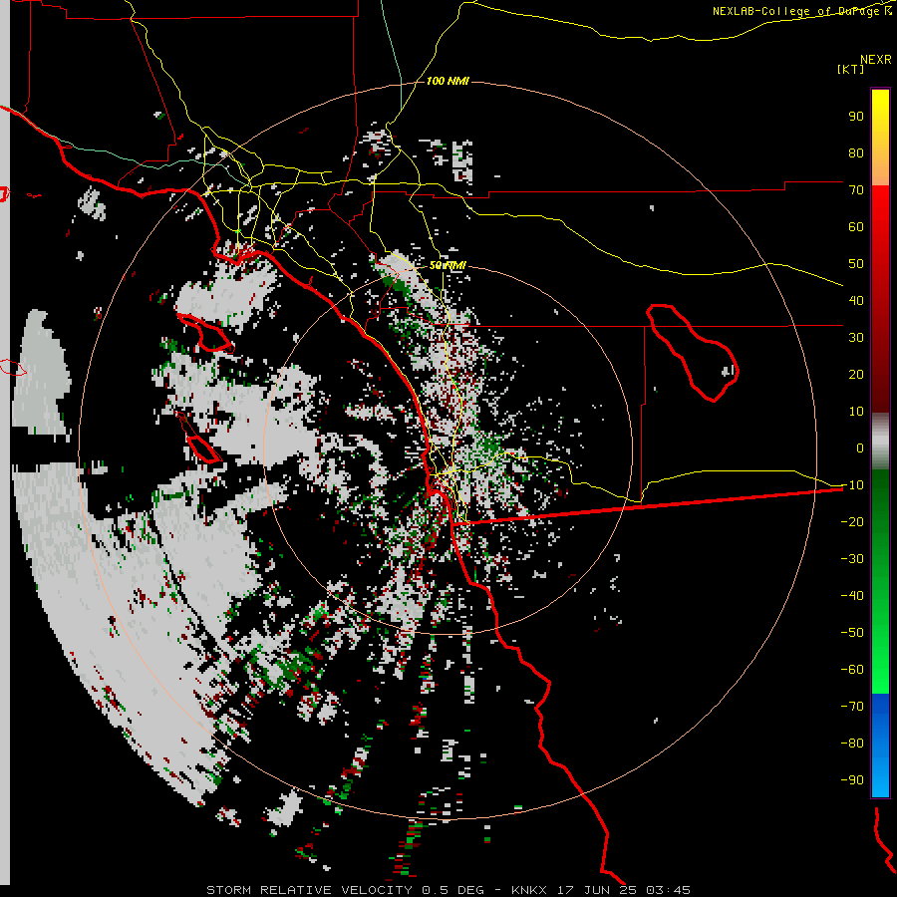Click the 100 NMI range ring label
897x897 pixels.
pos(448,82)
